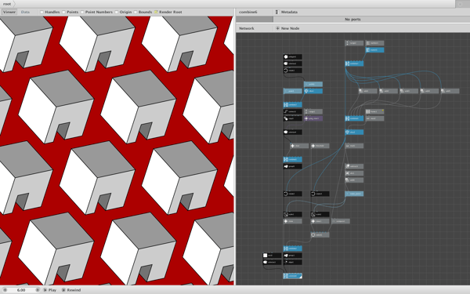The width and height of the screenshot is (470, 294).
Task: Select the frame node with yellow dot
Action: point(374,111)
